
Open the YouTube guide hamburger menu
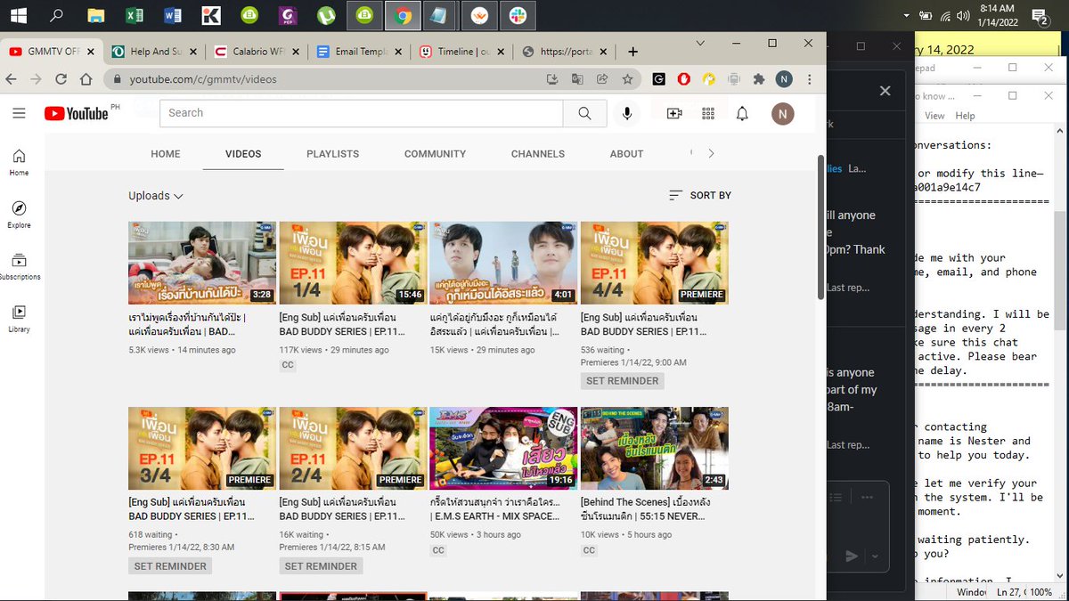pos(19,113)
